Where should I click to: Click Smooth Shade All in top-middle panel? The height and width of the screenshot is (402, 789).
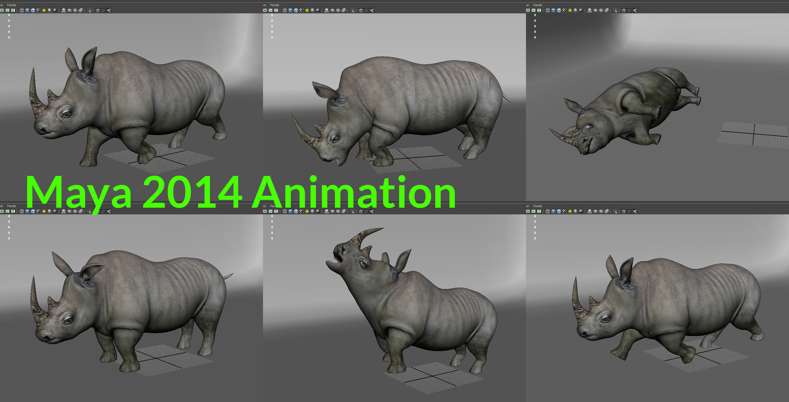(290, 10)
